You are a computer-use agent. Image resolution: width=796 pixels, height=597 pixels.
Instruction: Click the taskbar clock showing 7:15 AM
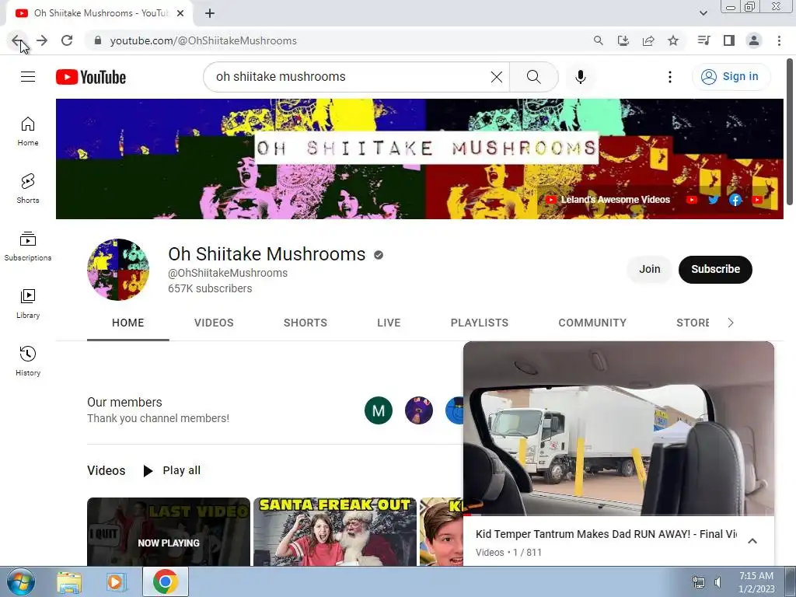tap(756, 582)
